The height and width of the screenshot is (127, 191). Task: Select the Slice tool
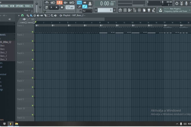pos(45,16)
